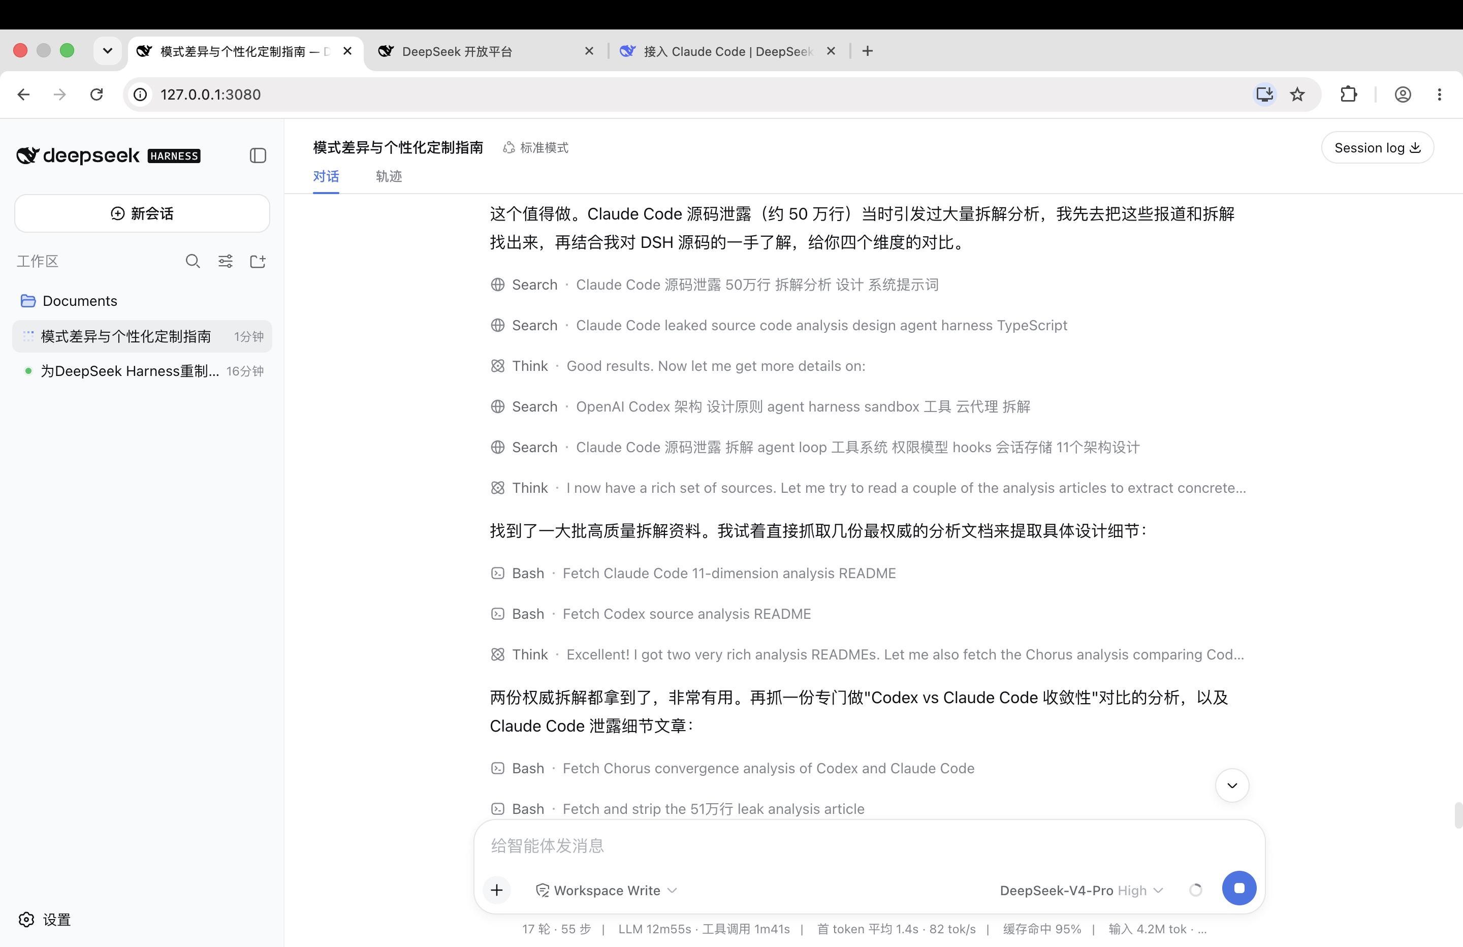Click the think icon beside 'Good results'
The width and height of the screenshot is (1463, 947).
coord(498,366)
